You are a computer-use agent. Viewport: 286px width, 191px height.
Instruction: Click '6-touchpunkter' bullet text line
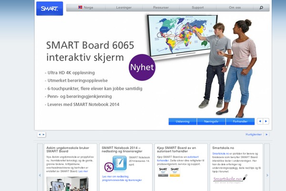pyautogui.click(x=95, y=89)
